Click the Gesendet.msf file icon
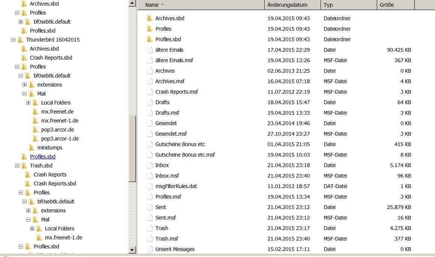This screenshot has width=435, height=257. 149,134
